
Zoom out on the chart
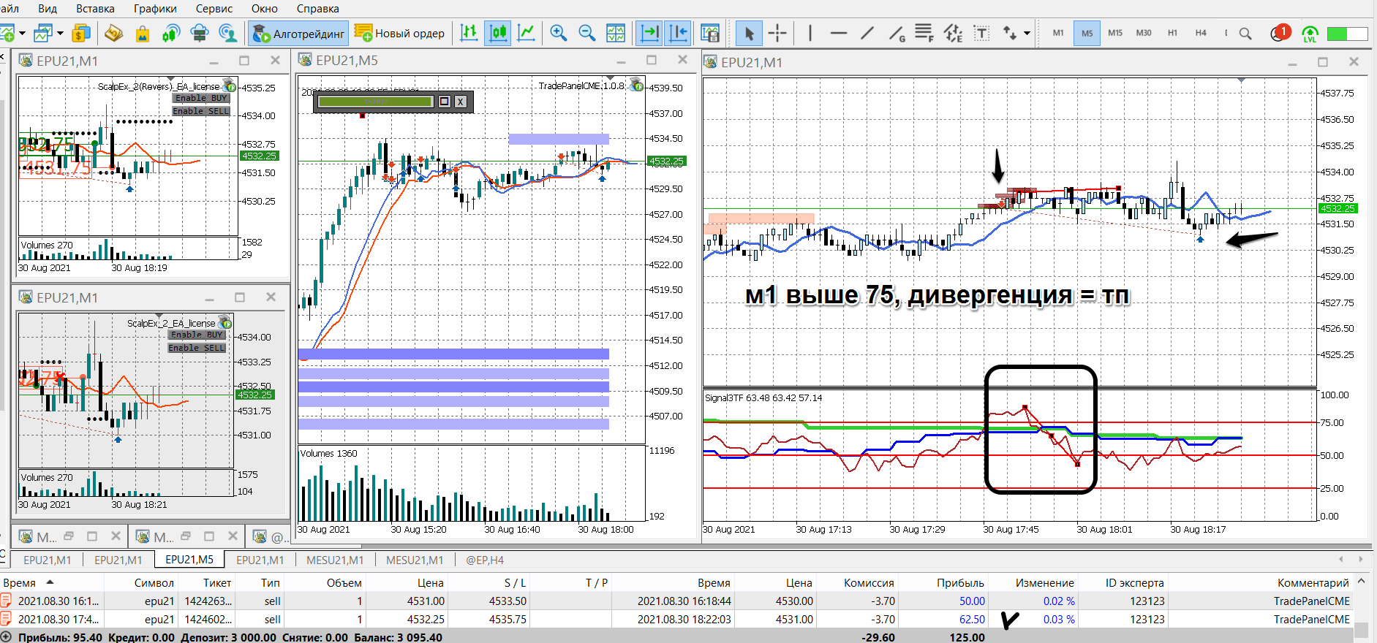pos(586,33)
